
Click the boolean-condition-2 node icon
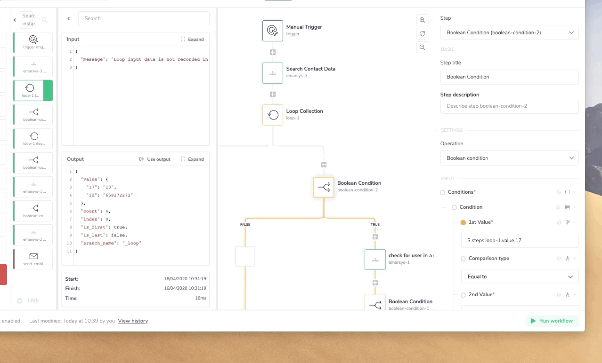tap(324, 187)
